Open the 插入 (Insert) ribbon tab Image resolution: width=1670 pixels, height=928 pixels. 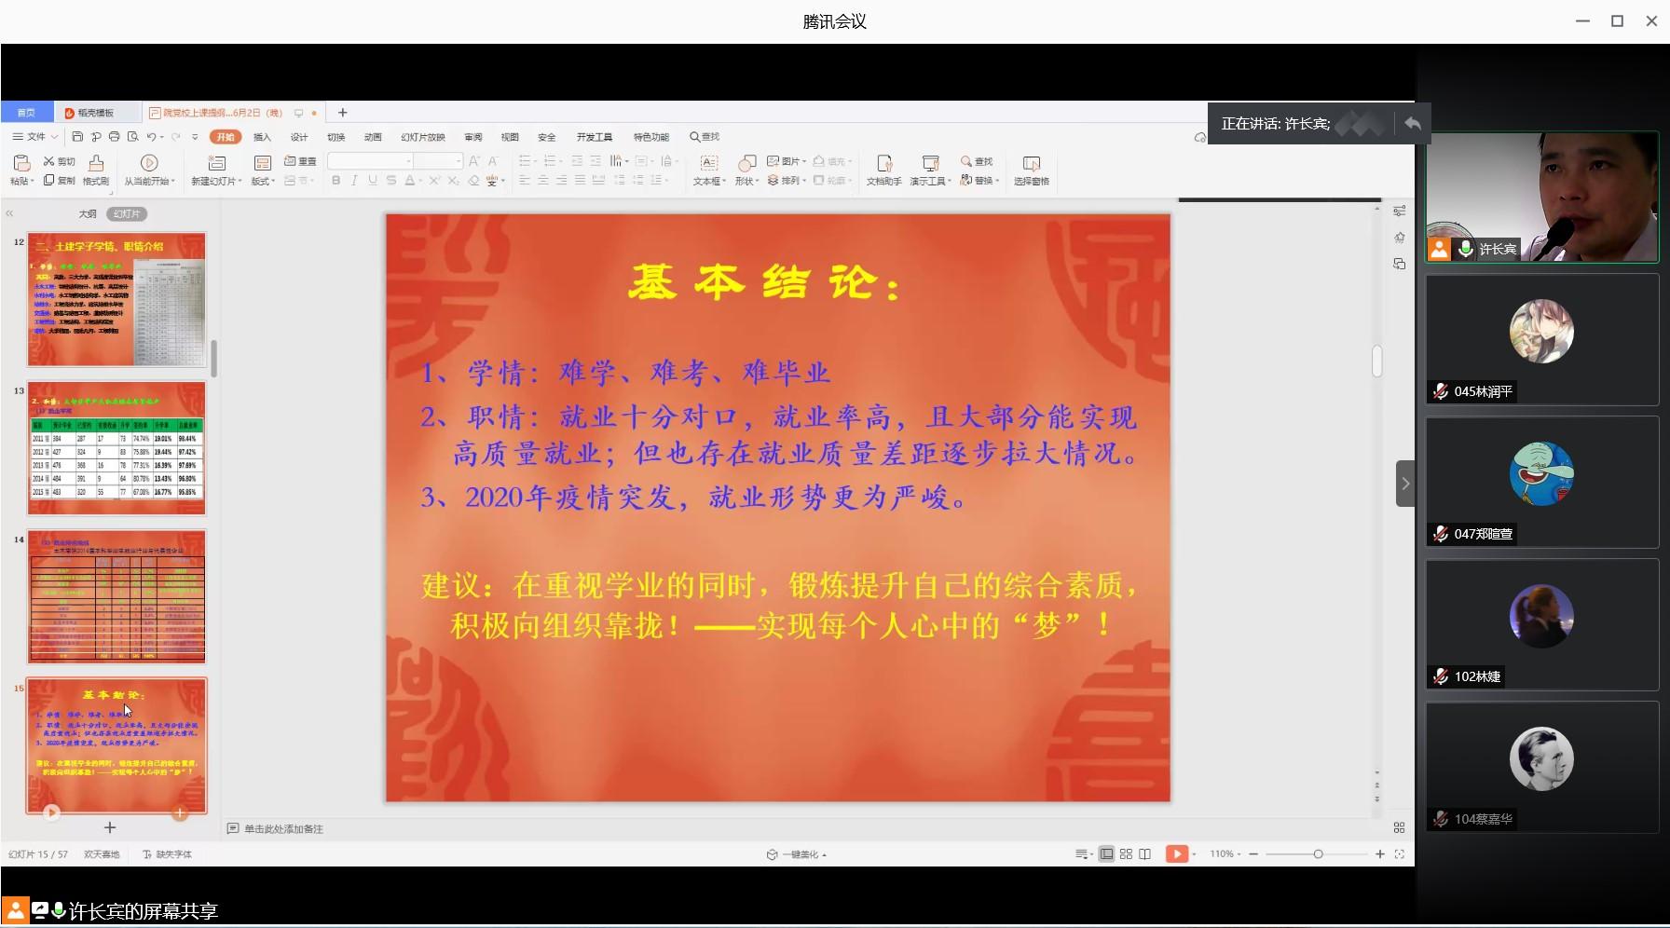point(262,137)
